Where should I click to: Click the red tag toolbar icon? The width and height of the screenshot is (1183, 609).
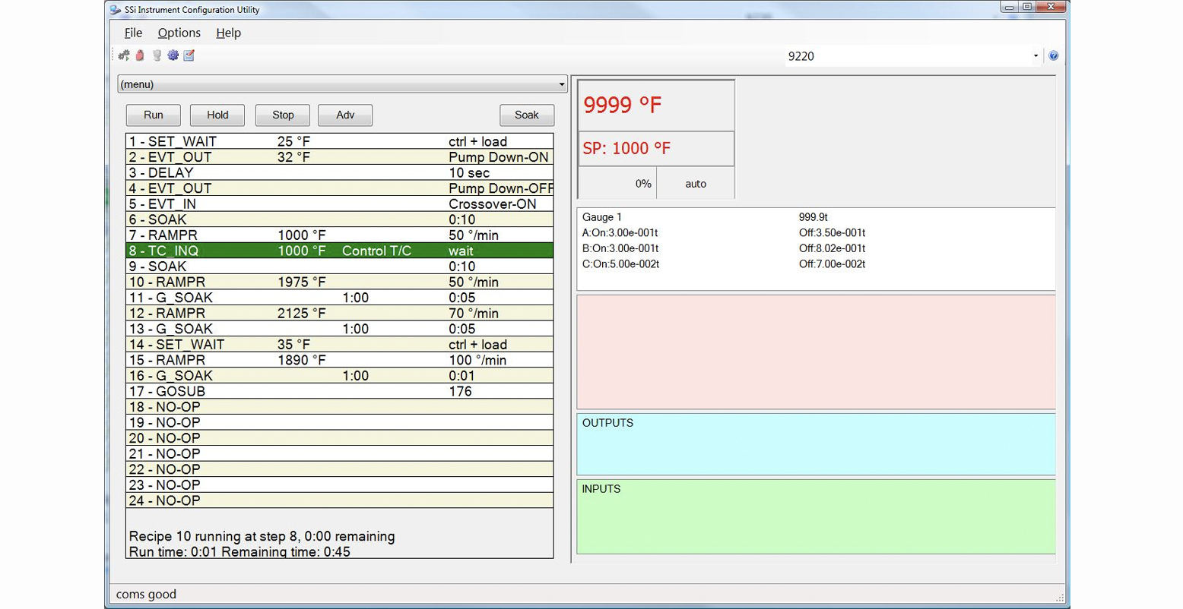click(x=140, y=55)
